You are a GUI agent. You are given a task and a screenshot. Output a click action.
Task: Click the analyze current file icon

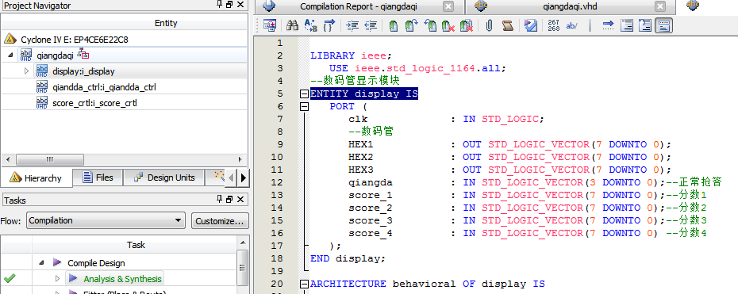click(530, 25)
